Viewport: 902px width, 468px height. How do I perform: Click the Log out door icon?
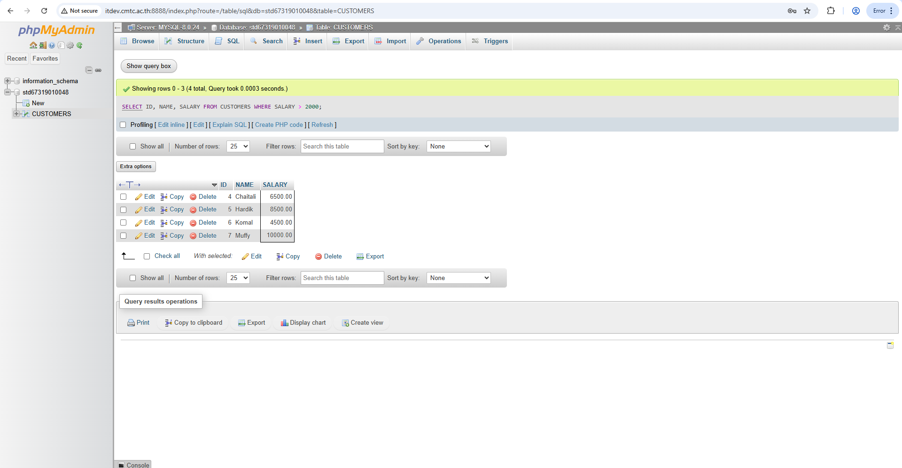tap(43, 46)
